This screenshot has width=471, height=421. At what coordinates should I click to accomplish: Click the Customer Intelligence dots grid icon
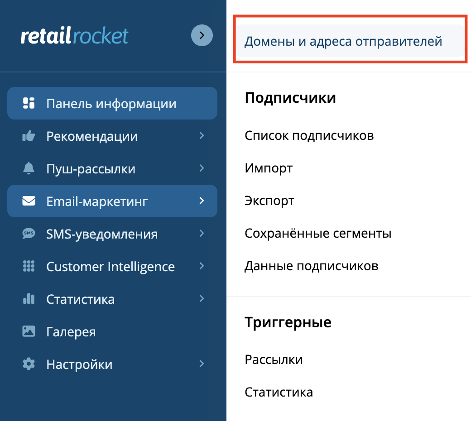[29, 266]
